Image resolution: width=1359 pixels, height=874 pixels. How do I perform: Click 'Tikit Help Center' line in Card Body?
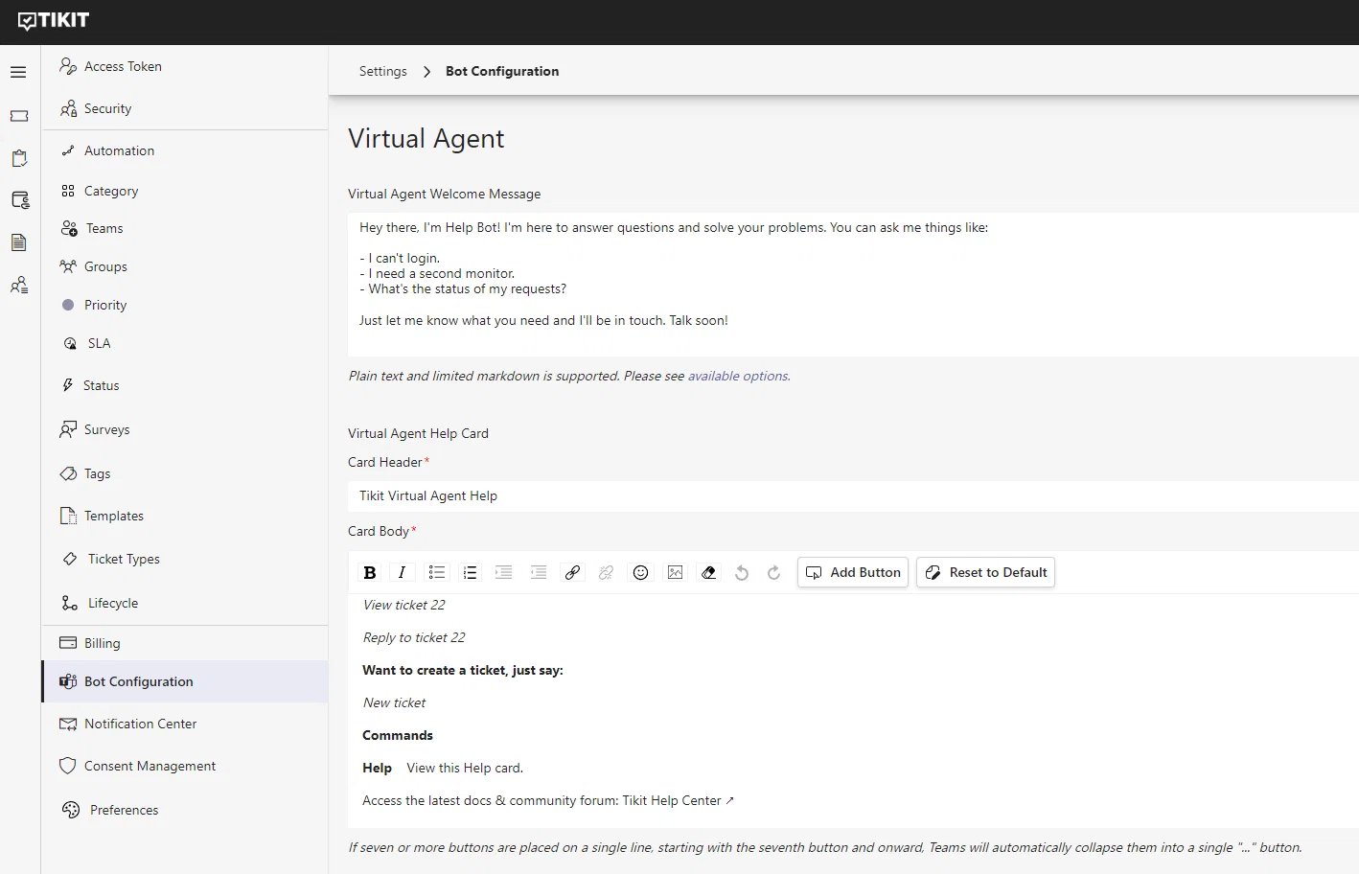click(548, 800)
